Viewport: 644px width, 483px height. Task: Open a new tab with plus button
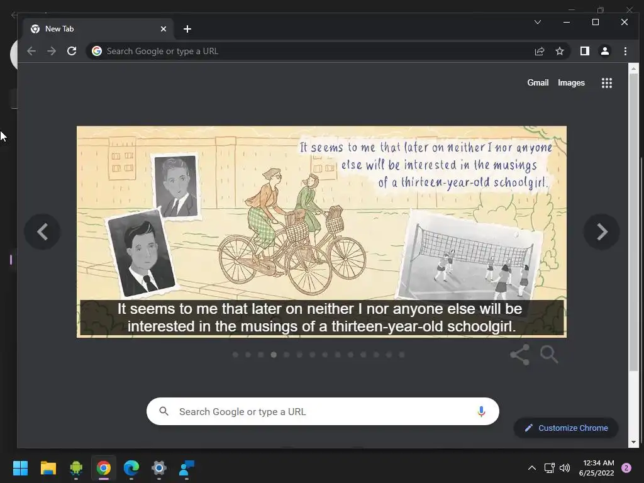point(187,29)
